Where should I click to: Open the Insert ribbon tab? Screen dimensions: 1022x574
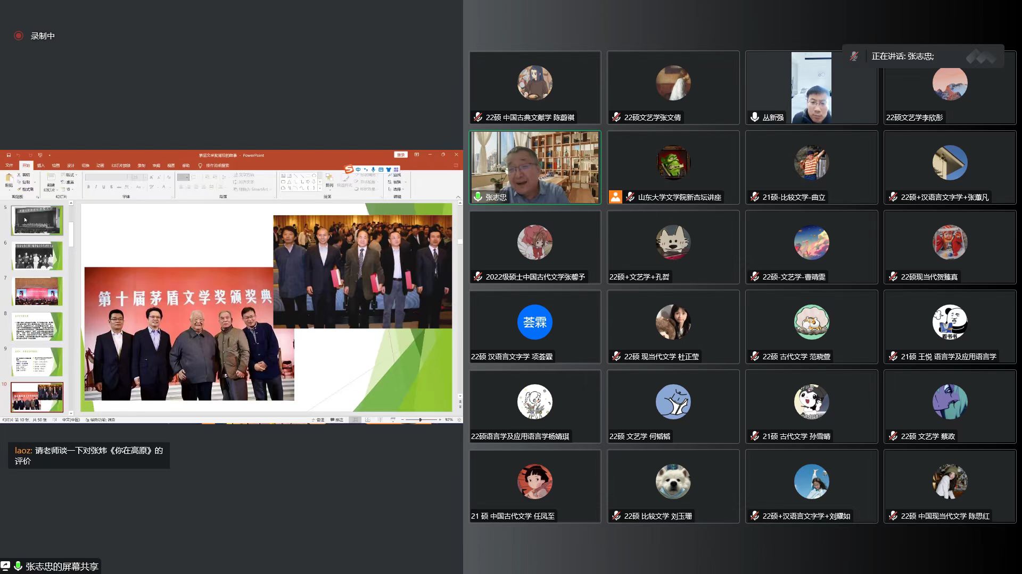click(41, 165)
